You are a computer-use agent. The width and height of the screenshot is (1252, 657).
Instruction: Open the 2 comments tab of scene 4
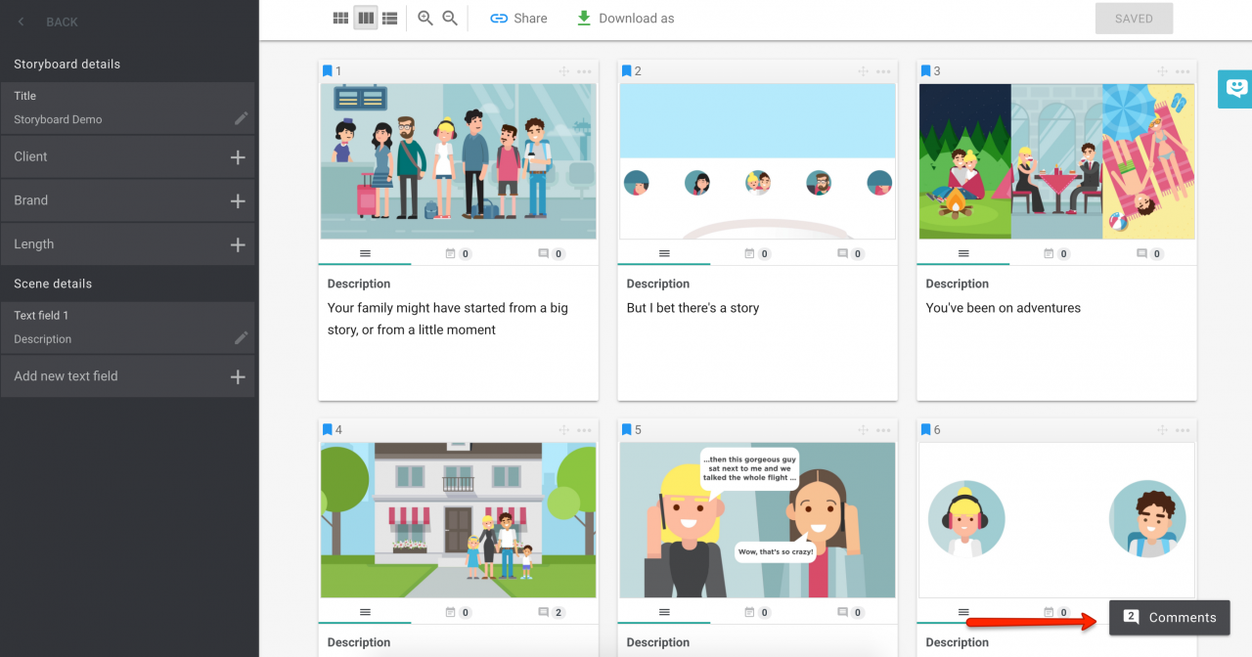(552, 612)
